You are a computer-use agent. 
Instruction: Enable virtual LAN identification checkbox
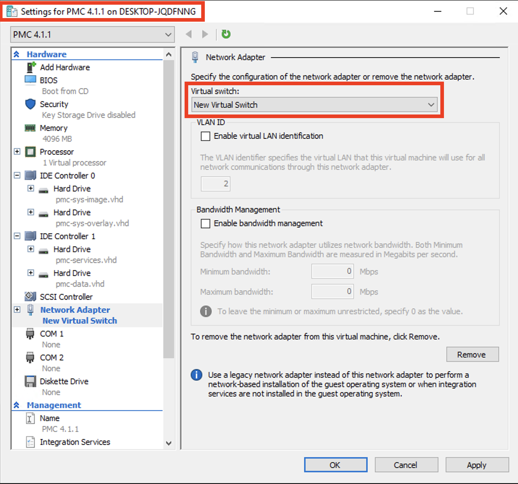(x=206, y=136)
